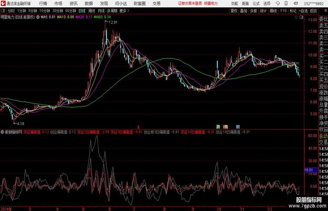This screenshot has width=328, height=211.
Task: Expand the 股朋指标网 sub-indicator dropdown
Action: (2, 132)
